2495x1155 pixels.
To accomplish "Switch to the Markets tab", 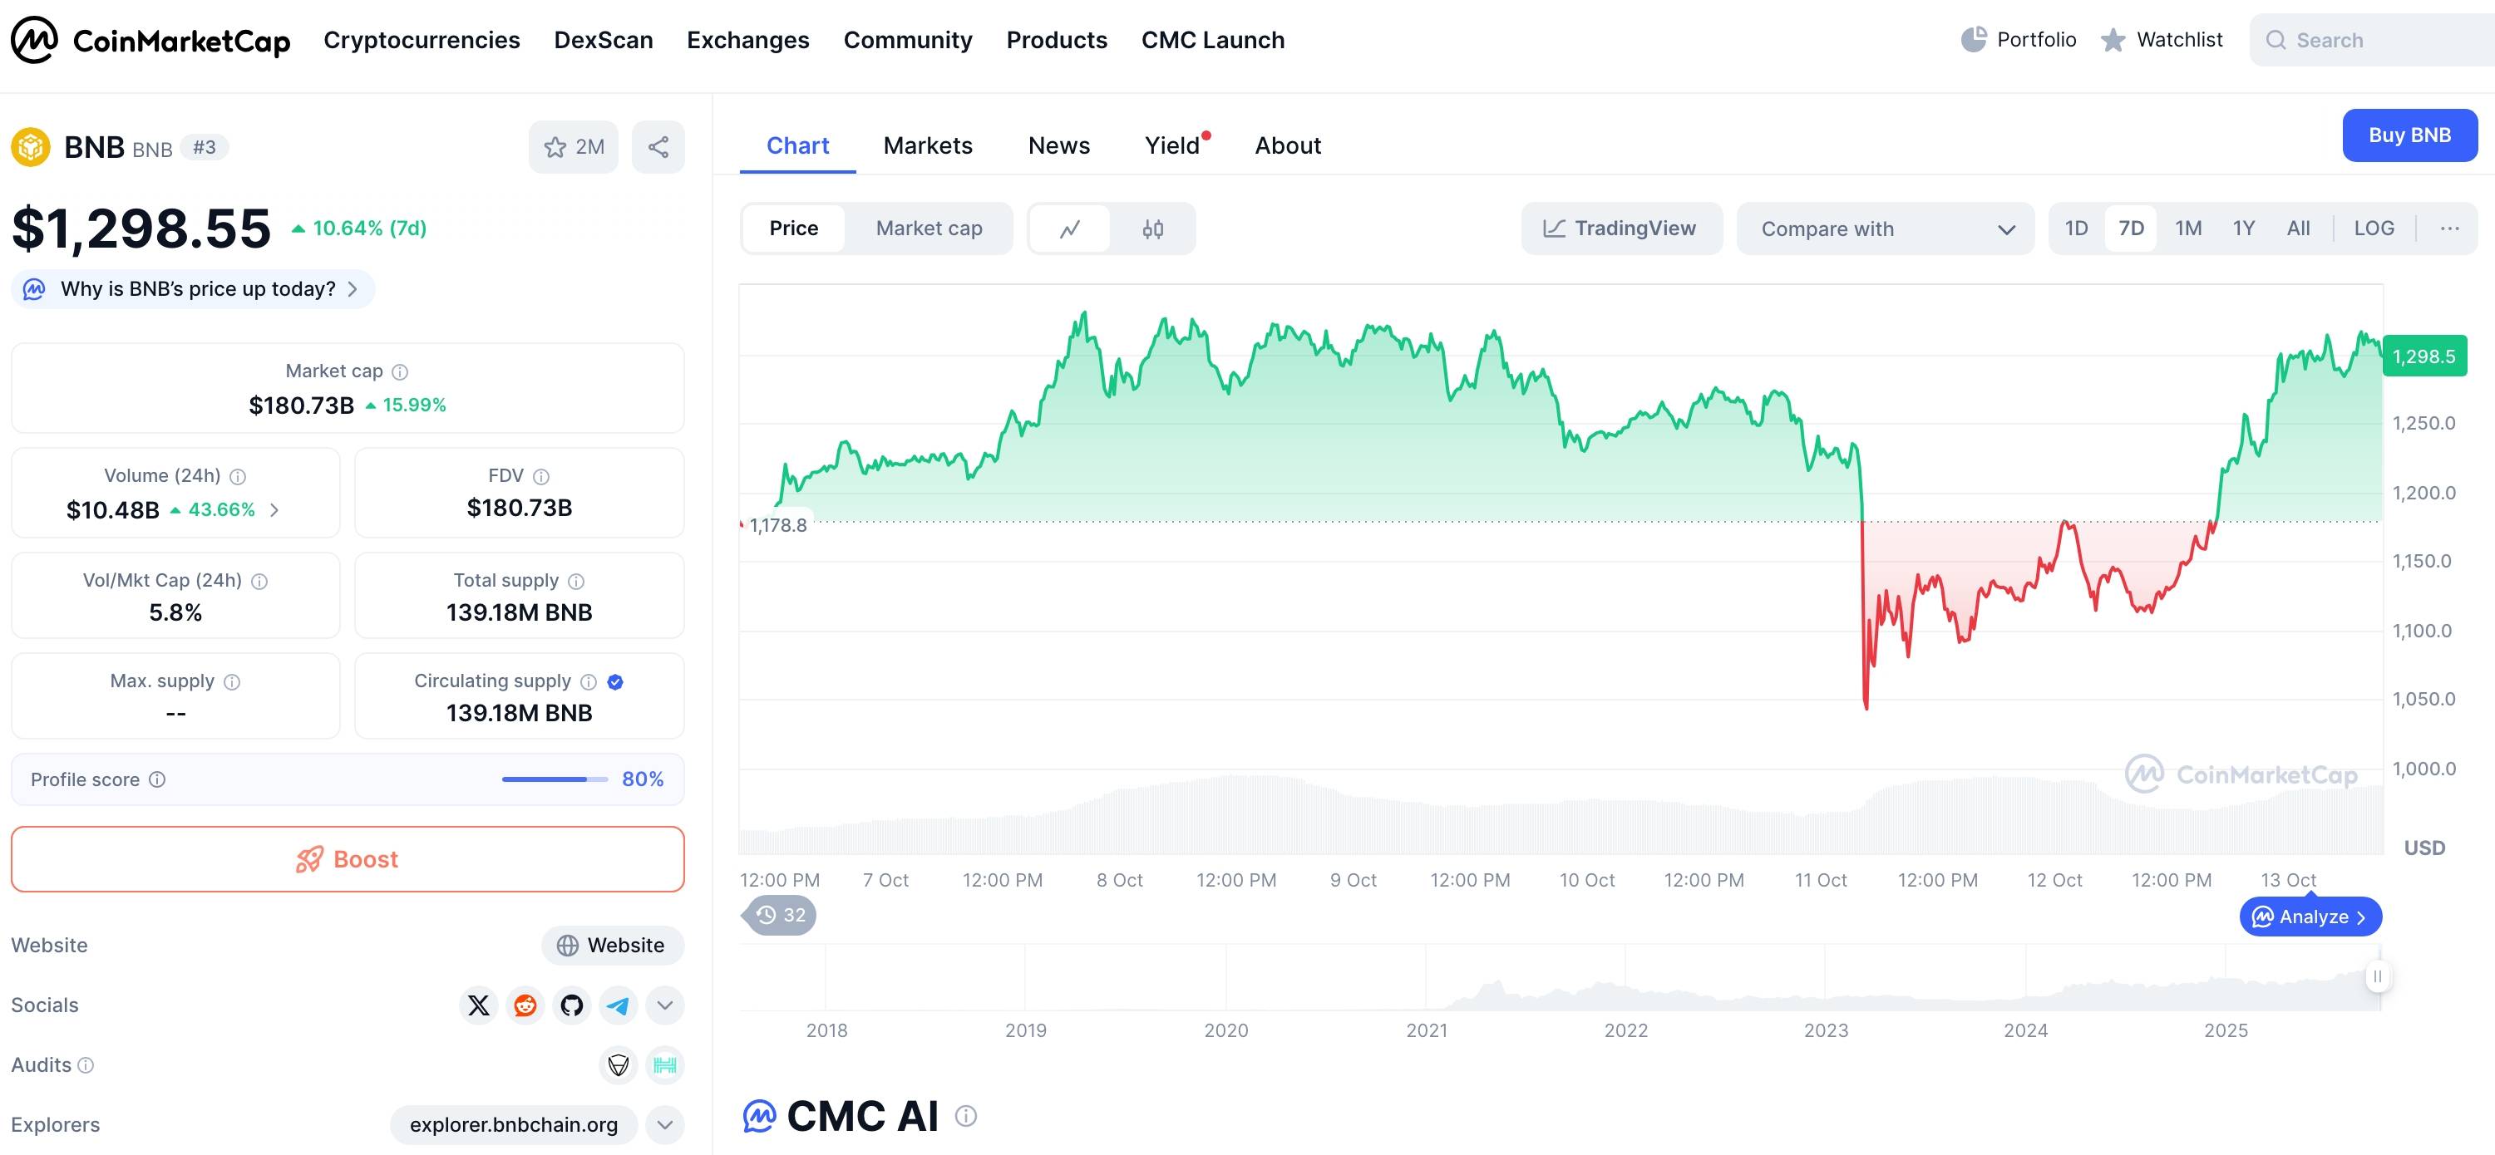I will [x=927, y=145].
